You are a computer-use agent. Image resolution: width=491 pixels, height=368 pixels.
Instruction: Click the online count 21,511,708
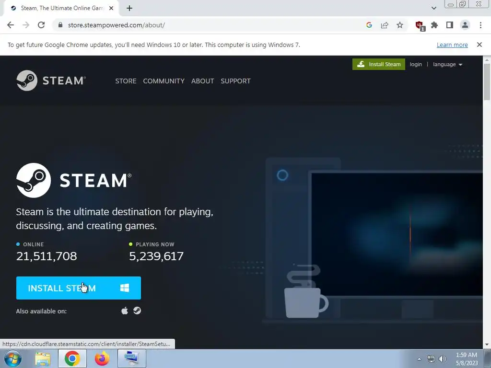tap(47, 256)
